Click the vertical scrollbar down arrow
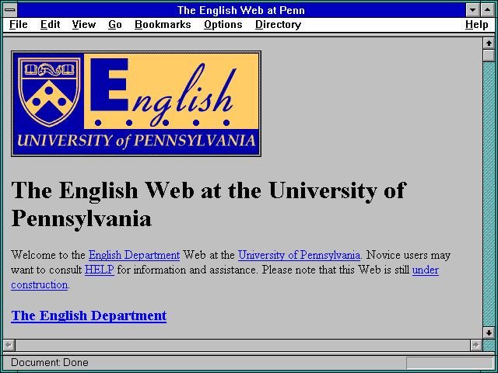498x373 pixels. click(489, 333)
